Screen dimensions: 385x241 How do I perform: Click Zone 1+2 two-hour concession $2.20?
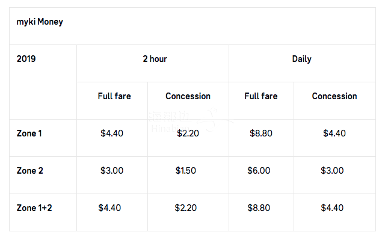[186, 208]
